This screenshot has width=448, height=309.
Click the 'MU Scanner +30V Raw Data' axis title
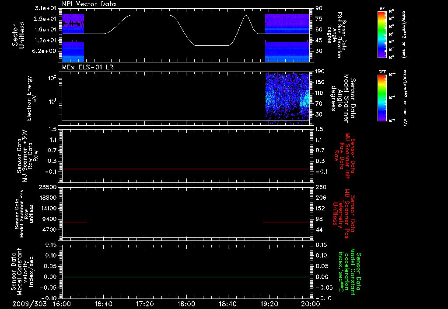pos(27,156)
